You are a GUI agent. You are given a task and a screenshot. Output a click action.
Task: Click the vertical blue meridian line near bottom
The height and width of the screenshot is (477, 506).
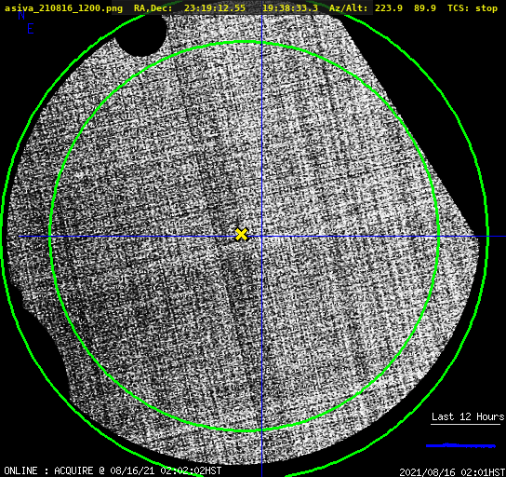pos(261,453)
